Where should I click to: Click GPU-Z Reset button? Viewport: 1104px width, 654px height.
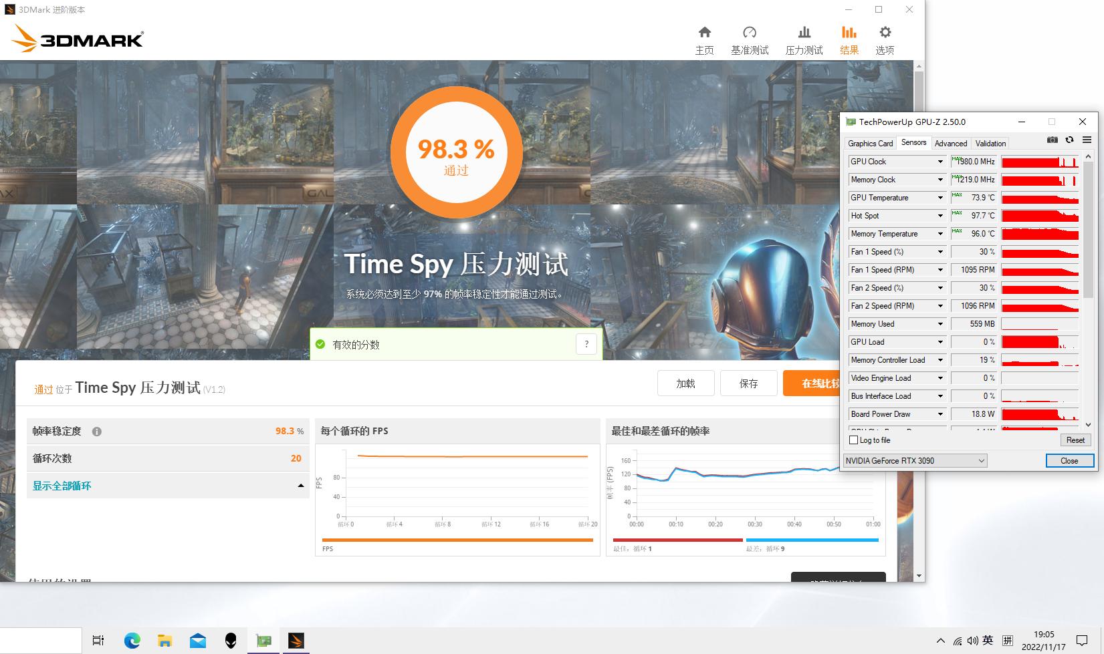[x=1075, y=440]
